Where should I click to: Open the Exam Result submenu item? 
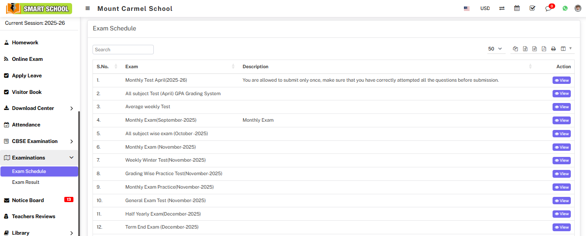pos(26,182)
